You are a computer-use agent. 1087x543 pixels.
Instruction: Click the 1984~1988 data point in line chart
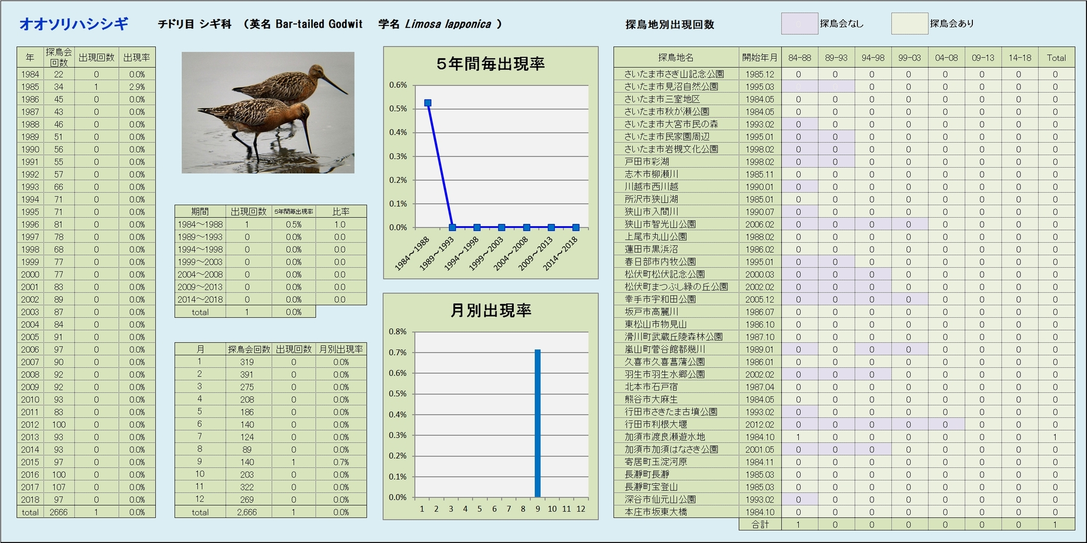coord(428,103)
